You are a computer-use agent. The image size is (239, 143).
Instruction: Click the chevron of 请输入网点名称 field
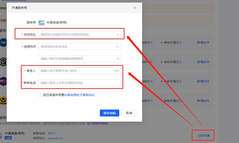click(118, 59)
